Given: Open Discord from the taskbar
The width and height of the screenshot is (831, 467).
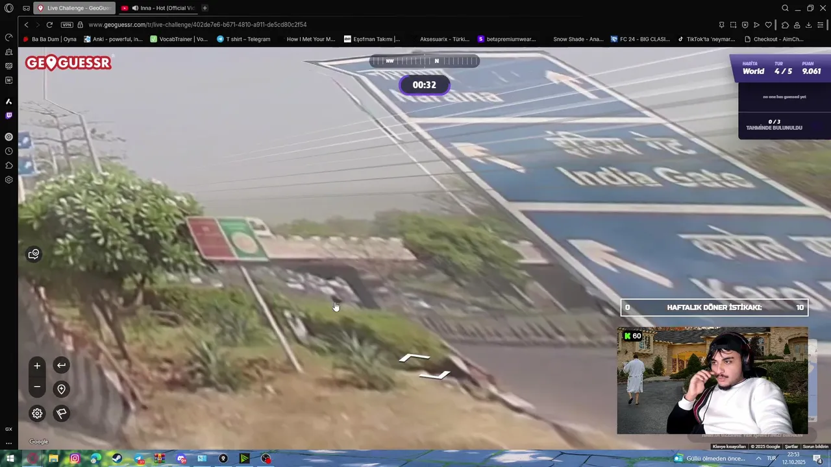Looking at the screenshot, I should [x=181, y=459].
